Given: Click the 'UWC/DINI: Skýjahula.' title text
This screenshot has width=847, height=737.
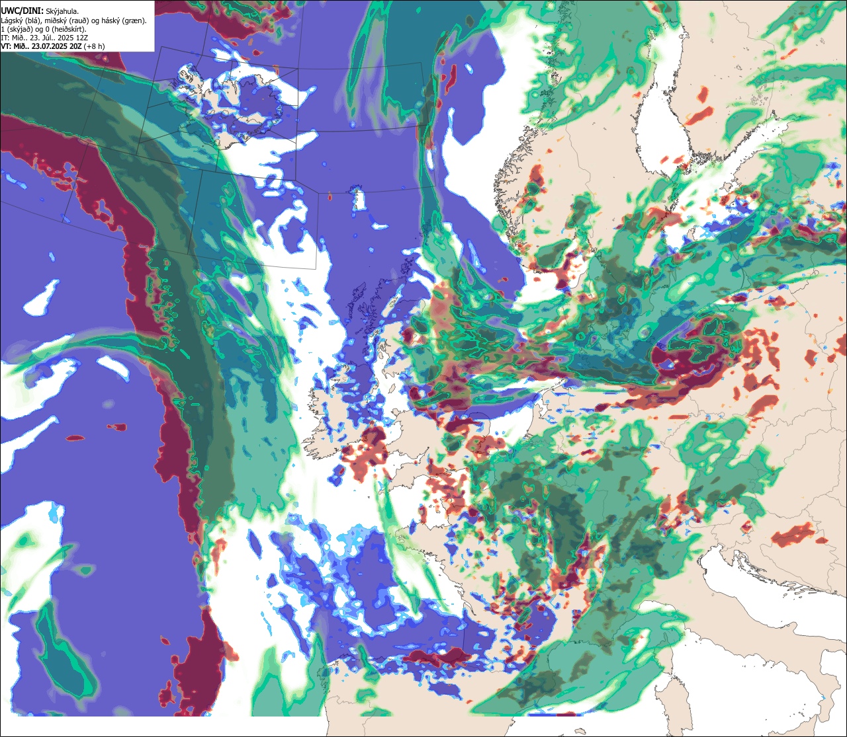Looking at the screenshot, I should click(40, 11).
